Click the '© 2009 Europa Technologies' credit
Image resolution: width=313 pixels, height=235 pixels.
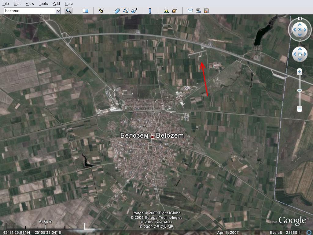pyautogui.click(x=156, y=218)
